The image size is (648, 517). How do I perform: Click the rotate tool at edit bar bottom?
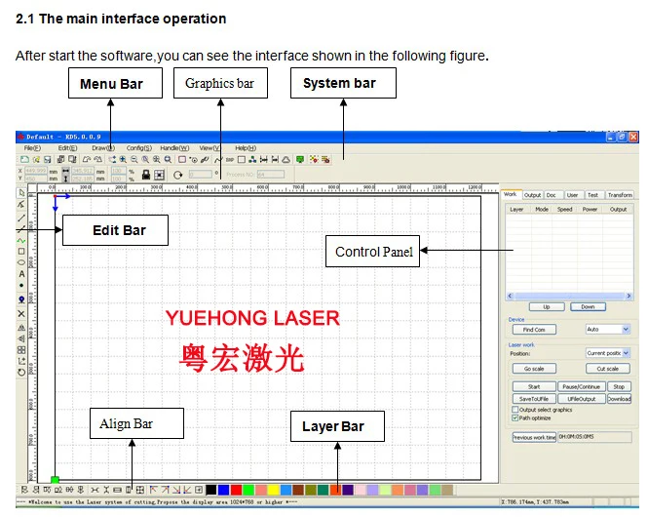tap(21, 373)
